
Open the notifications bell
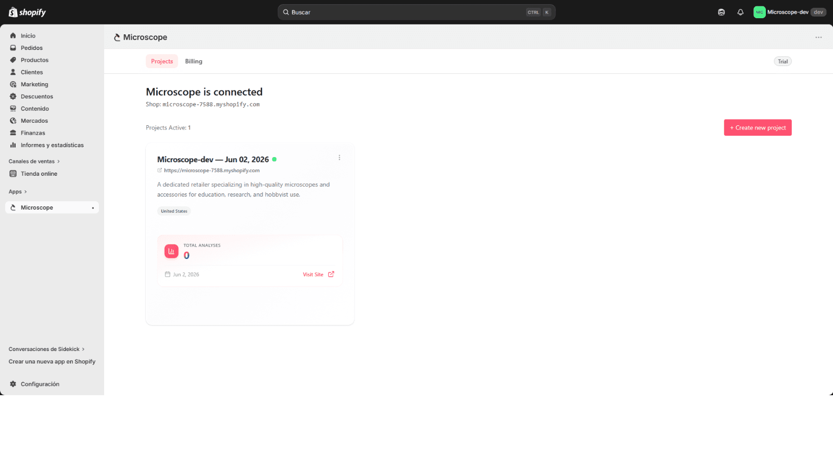click(740, 12)
